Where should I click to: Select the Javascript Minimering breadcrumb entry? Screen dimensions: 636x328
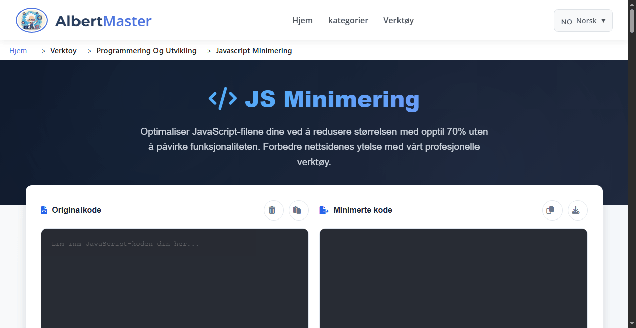[x=254, y=50]
